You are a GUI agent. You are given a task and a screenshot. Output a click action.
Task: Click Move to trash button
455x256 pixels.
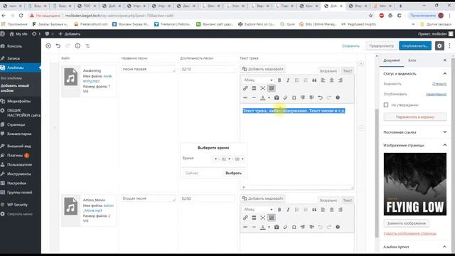pos(415,117)
